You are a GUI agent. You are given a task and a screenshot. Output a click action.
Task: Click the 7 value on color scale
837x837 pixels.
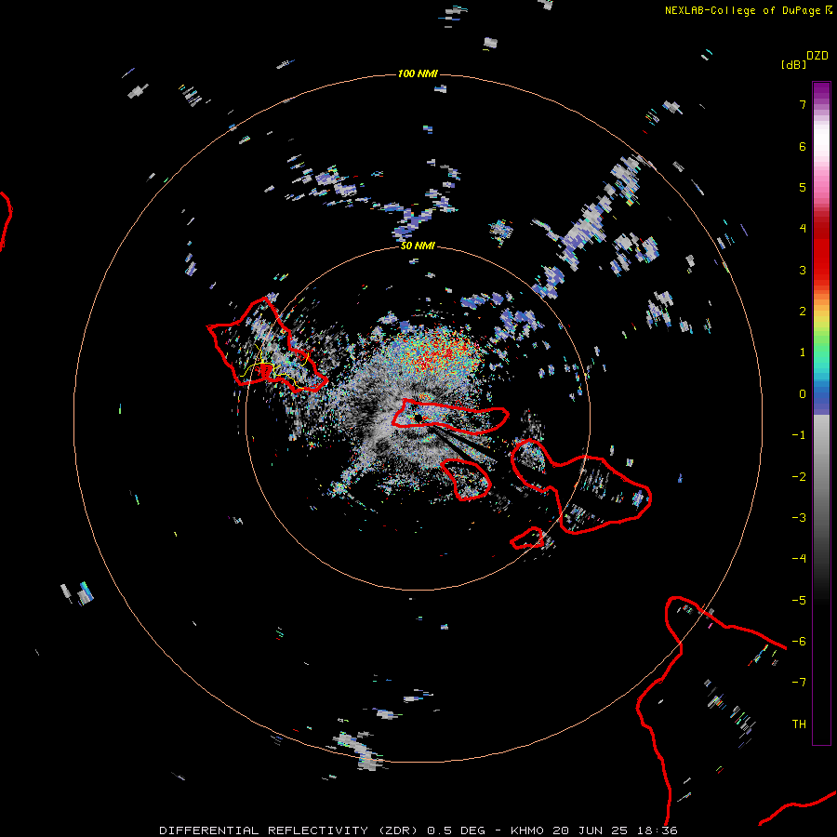803,105
